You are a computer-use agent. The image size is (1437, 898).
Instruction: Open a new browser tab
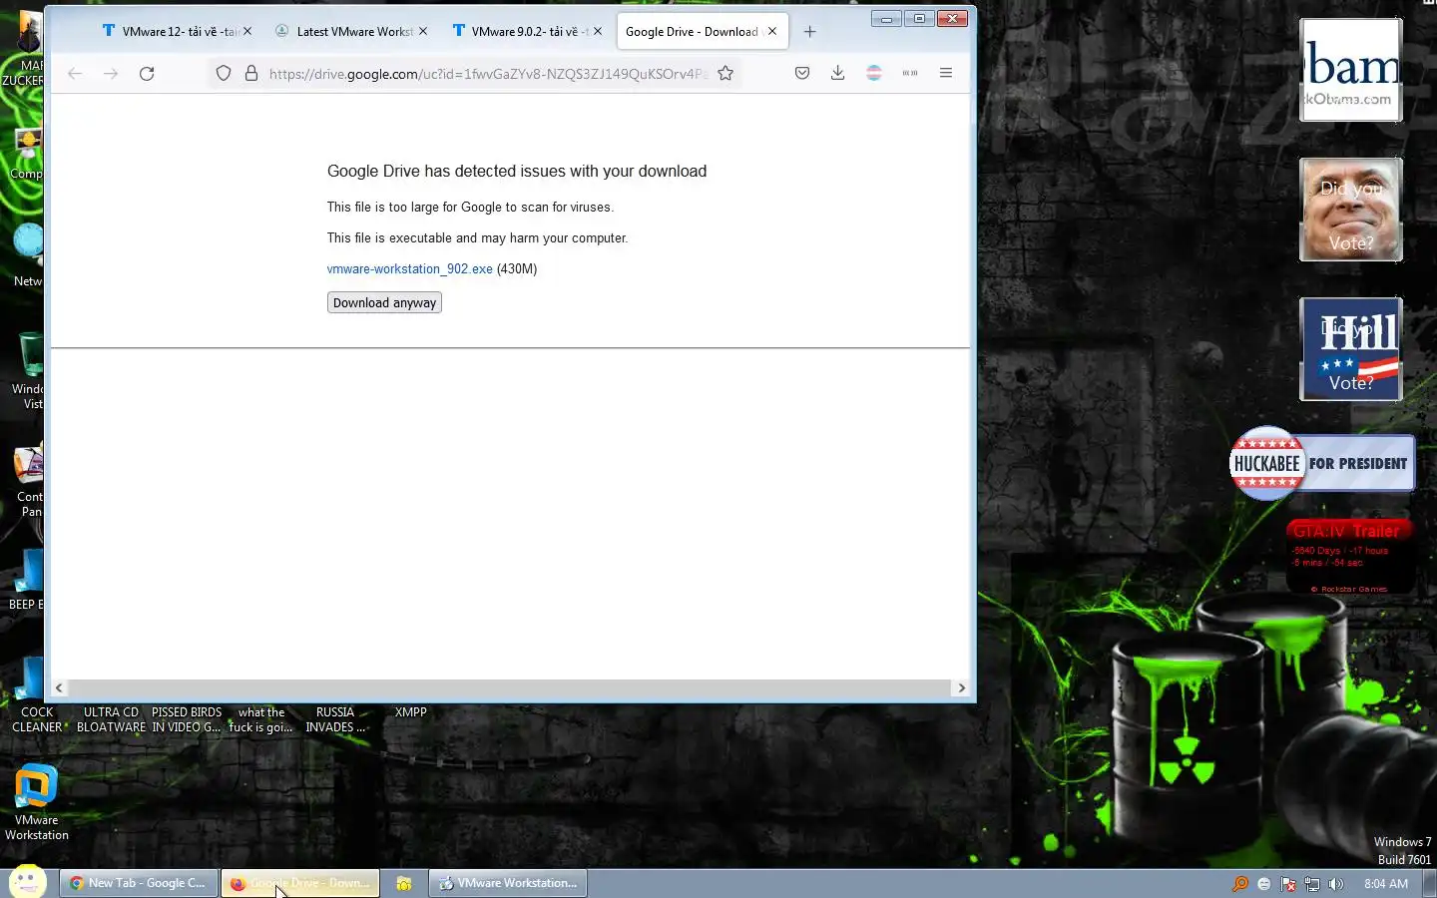(x=809, y=31)
